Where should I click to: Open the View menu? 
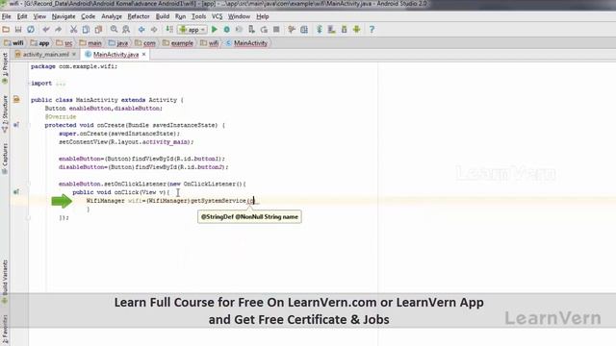(x=39, y=16)
